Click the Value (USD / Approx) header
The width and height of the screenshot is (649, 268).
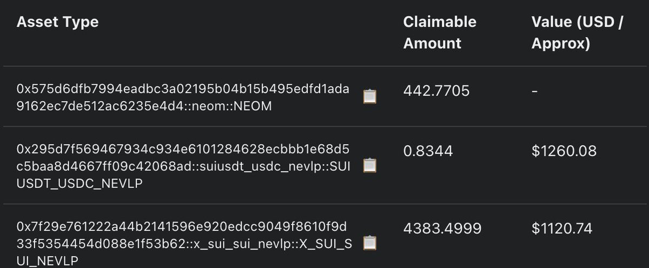tap(578, 32)
